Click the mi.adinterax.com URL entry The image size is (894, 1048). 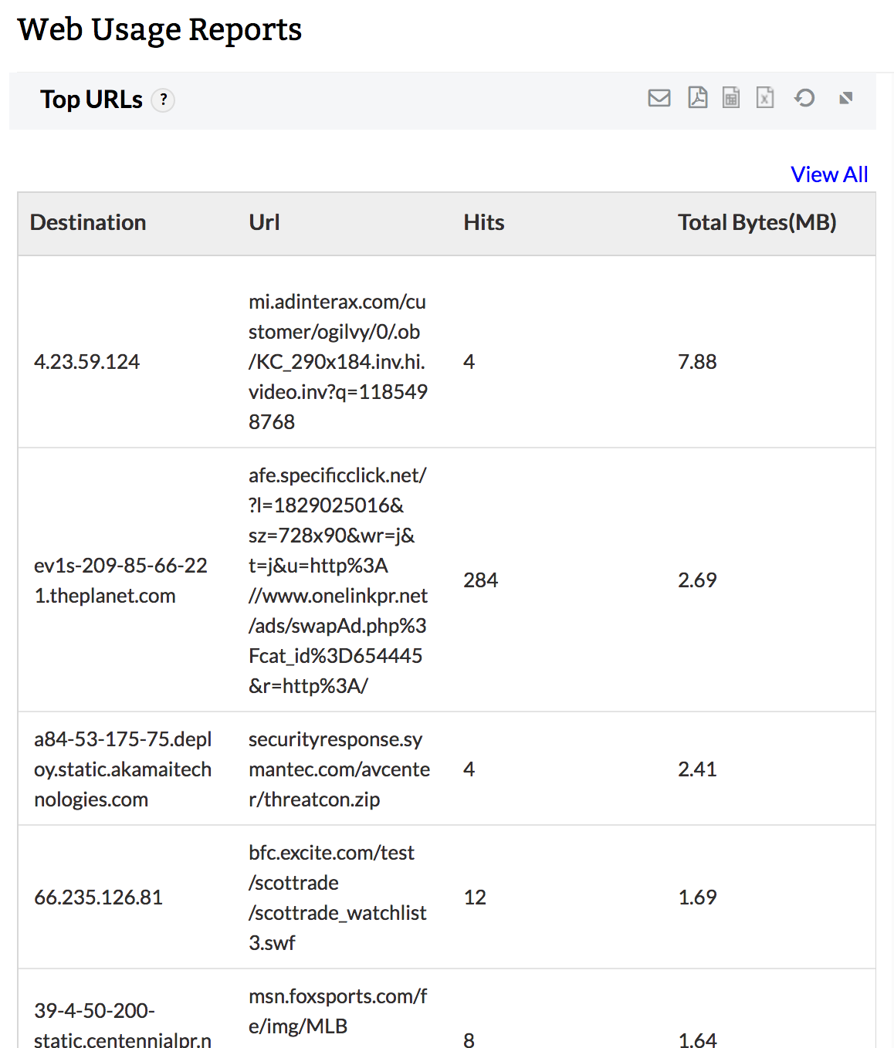[337, 362]
